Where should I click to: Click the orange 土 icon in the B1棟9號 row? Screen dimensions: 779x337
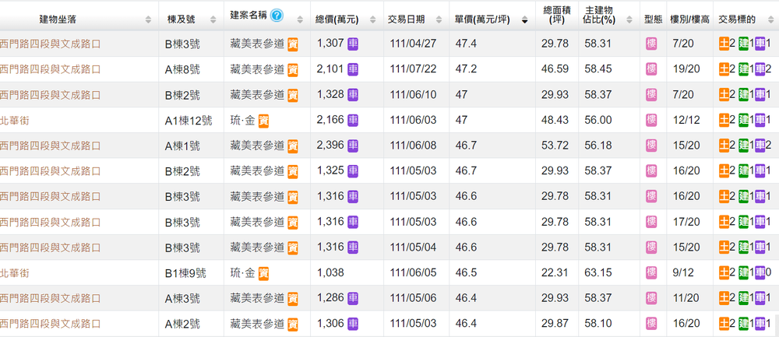pyautogui.click(x=724, y=273)
